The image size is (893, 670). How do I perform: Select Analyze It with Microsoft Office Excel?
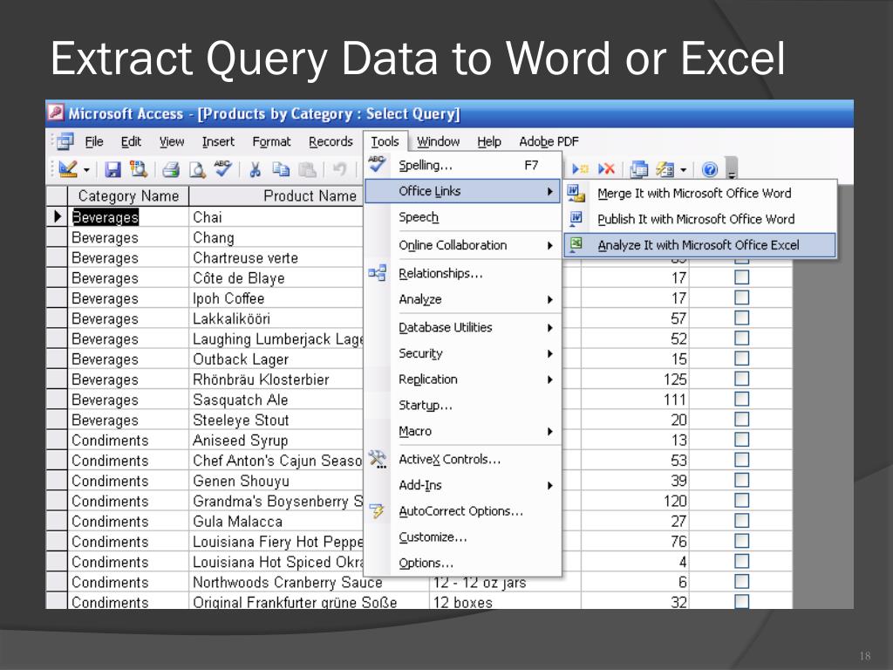point(698,245)
